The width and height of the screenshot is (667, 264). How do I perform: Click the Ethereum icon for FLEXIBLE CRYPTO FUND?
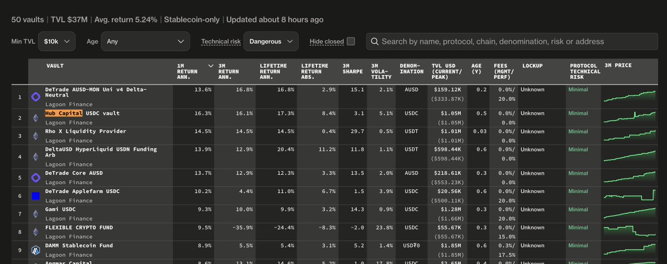(x=36, y=232)
